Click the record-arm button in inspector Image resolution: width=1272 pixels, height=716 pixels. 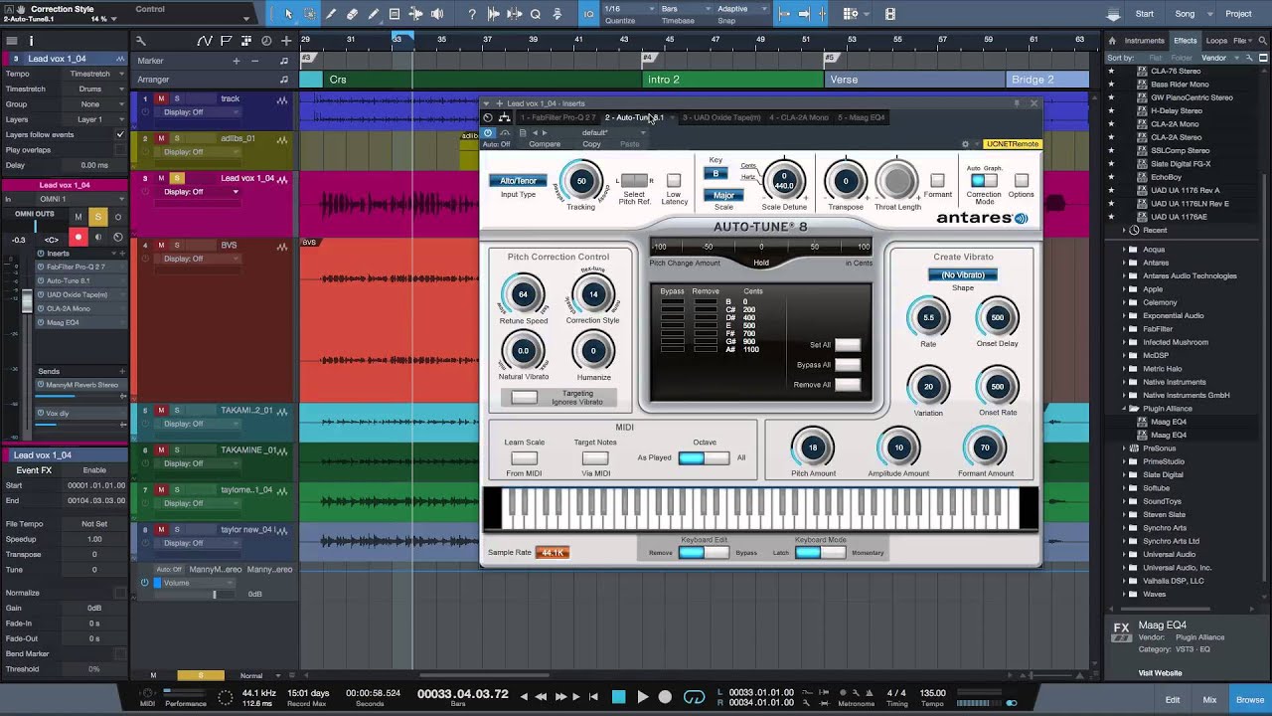click(x=78, y=238)
